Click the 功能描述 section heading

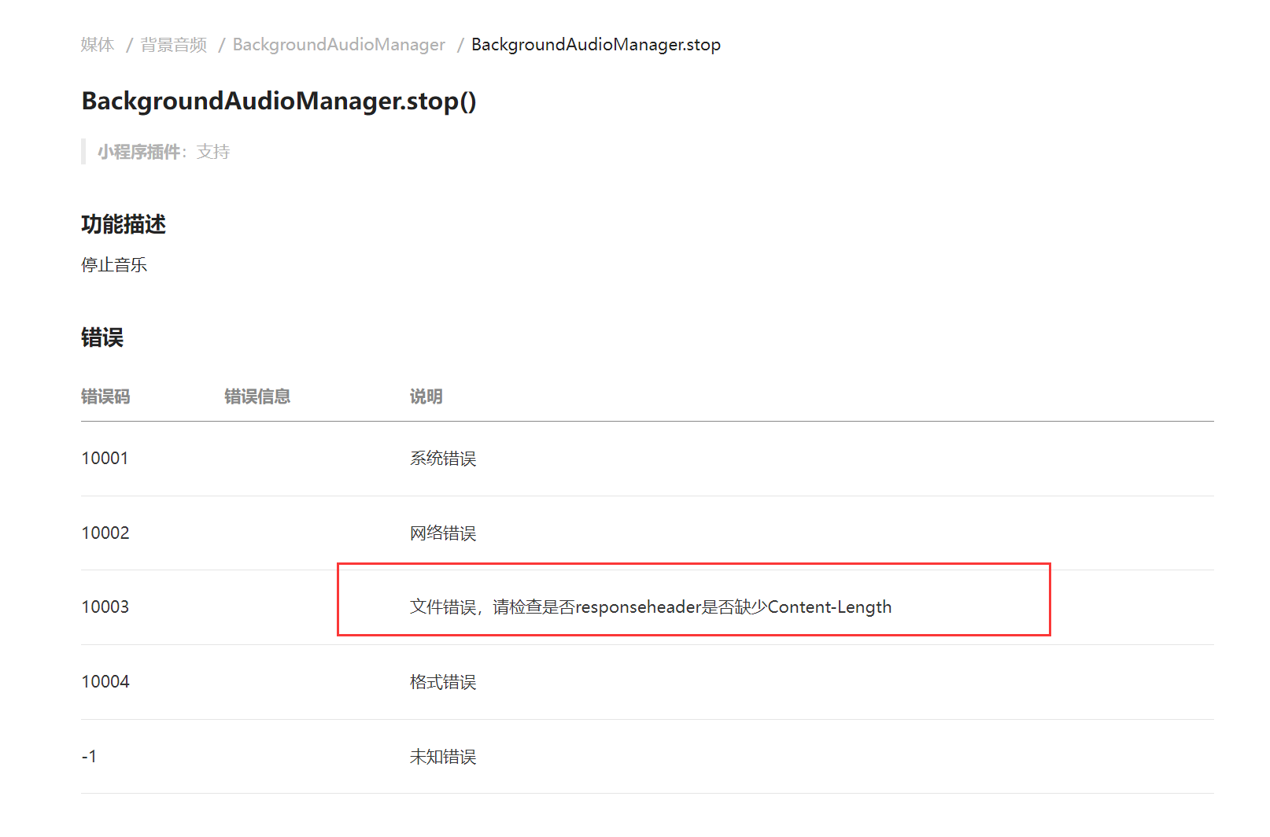tap(124, 225)
